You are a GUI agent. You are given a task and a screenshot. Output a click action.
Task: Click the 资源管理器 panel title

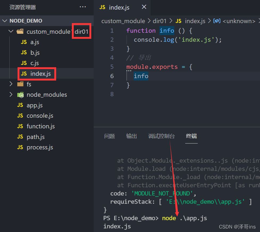click(x=23, y=7)
